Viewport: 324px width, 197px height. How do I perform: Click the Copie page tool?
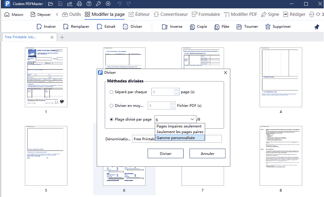tap(198, 27)
